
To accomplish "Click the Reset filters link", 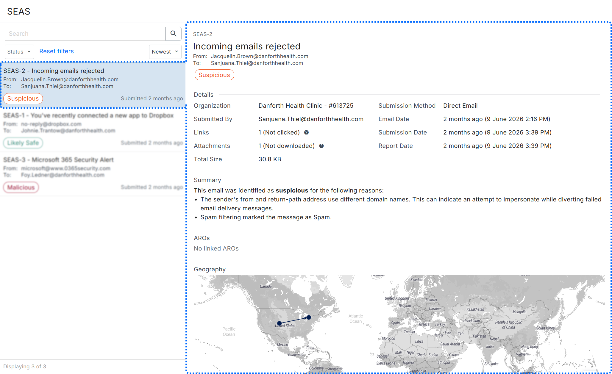I will coord(57,51).
